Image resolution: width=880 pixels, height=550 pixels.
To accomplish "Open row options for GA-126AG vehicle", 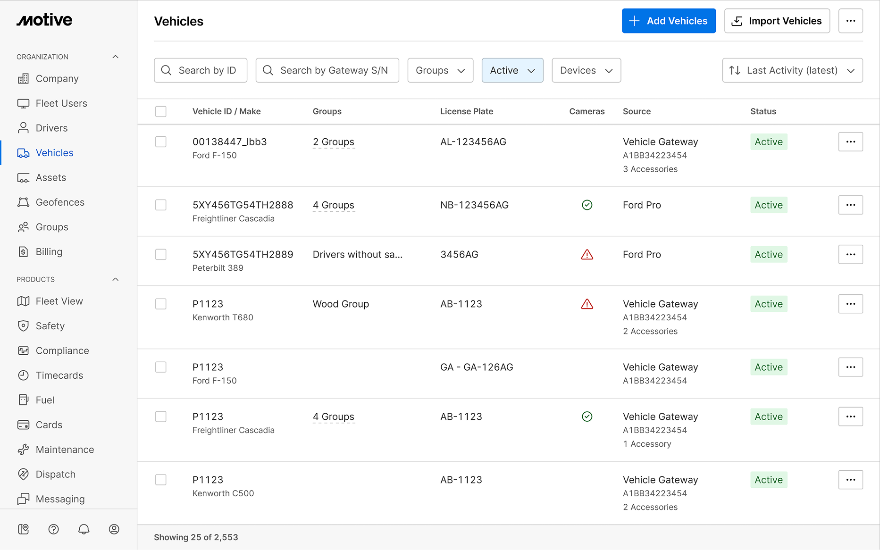I will [851, 367].
